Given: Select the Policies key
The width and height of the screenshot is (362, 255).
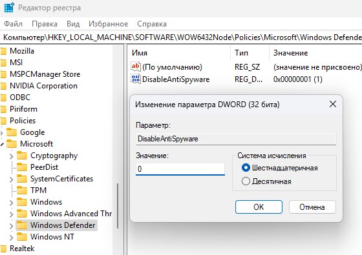Looking at the screenshot, I should click(x=23, y=121).
